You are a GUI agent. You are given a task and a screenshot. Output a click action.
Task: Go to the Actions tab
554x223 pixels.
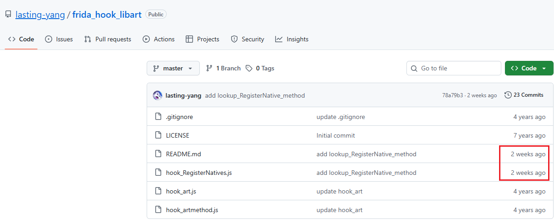coord(158,39)
